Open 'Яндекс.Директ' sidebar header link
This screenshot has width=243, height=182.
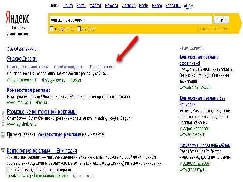click(191, 48)
